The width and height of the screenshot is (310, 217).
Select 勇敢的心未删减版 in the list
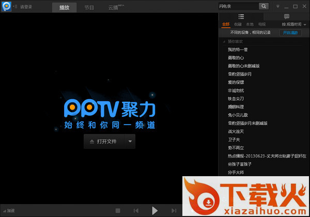[x=243, y=66]
